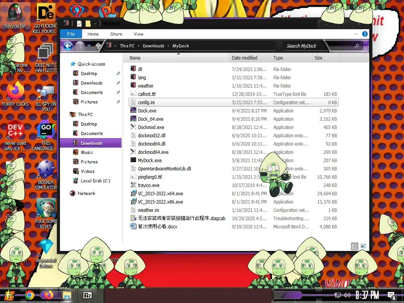The height and width of the screenshot is (303, 404).
Task: Open the Recycle Bin desktop icon
Action: click(15, 15)
